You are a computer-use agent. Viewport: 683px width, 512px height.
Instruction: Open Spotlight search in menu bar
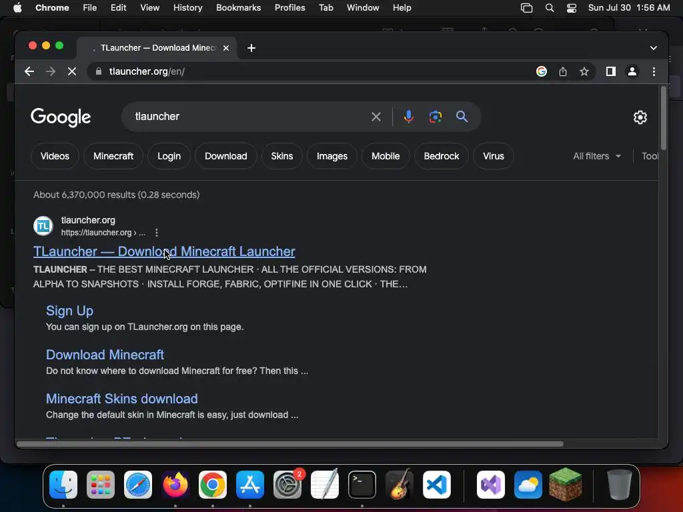pyautogui.click(x=550, y=8)
